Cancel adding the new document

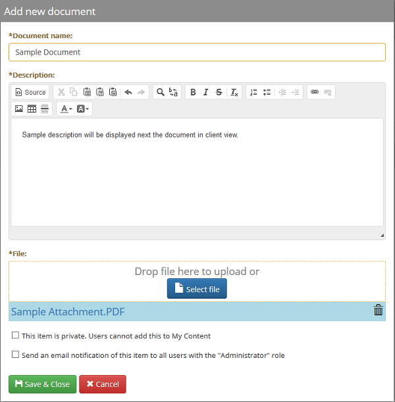coord(102,384)
